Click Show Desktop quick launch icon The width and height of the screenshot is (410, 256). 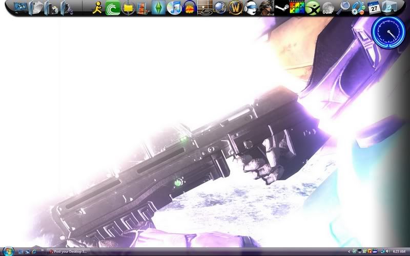21,252
